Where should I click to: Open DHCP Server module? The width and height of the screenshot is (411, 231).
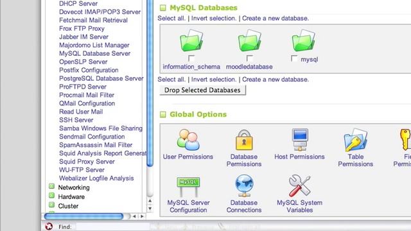(x=78, y=4)
